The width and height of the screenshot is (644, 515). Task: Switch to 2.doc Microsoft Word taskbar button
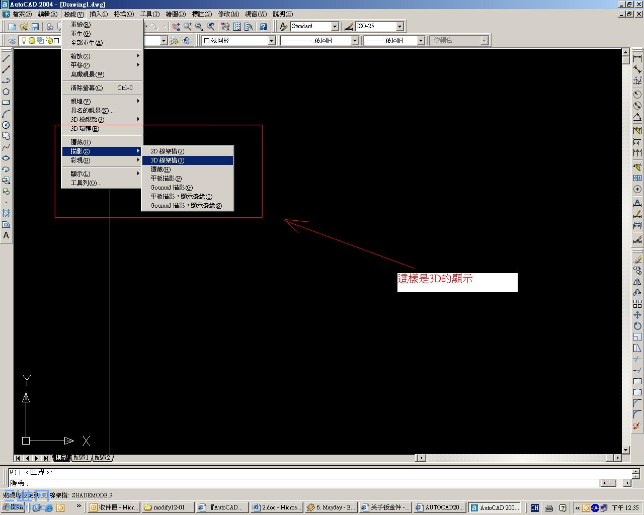(x=277, y=507)
